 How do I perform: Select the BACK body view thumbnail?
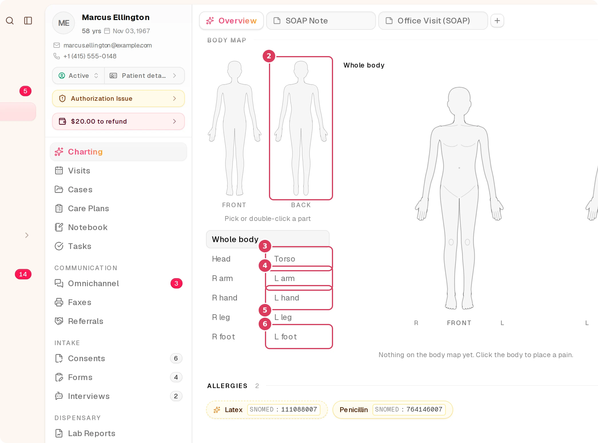(301, 128)
